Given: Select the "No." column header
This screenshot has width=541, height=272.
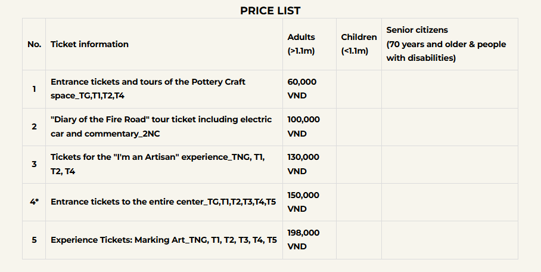Looking at the screenshot, I should click(33, 44).
